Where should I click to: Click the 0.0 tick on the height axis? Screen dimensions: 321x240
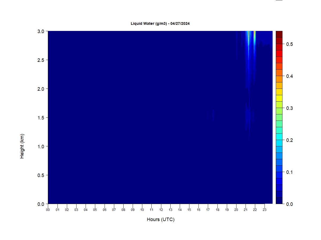pos(41,204)
